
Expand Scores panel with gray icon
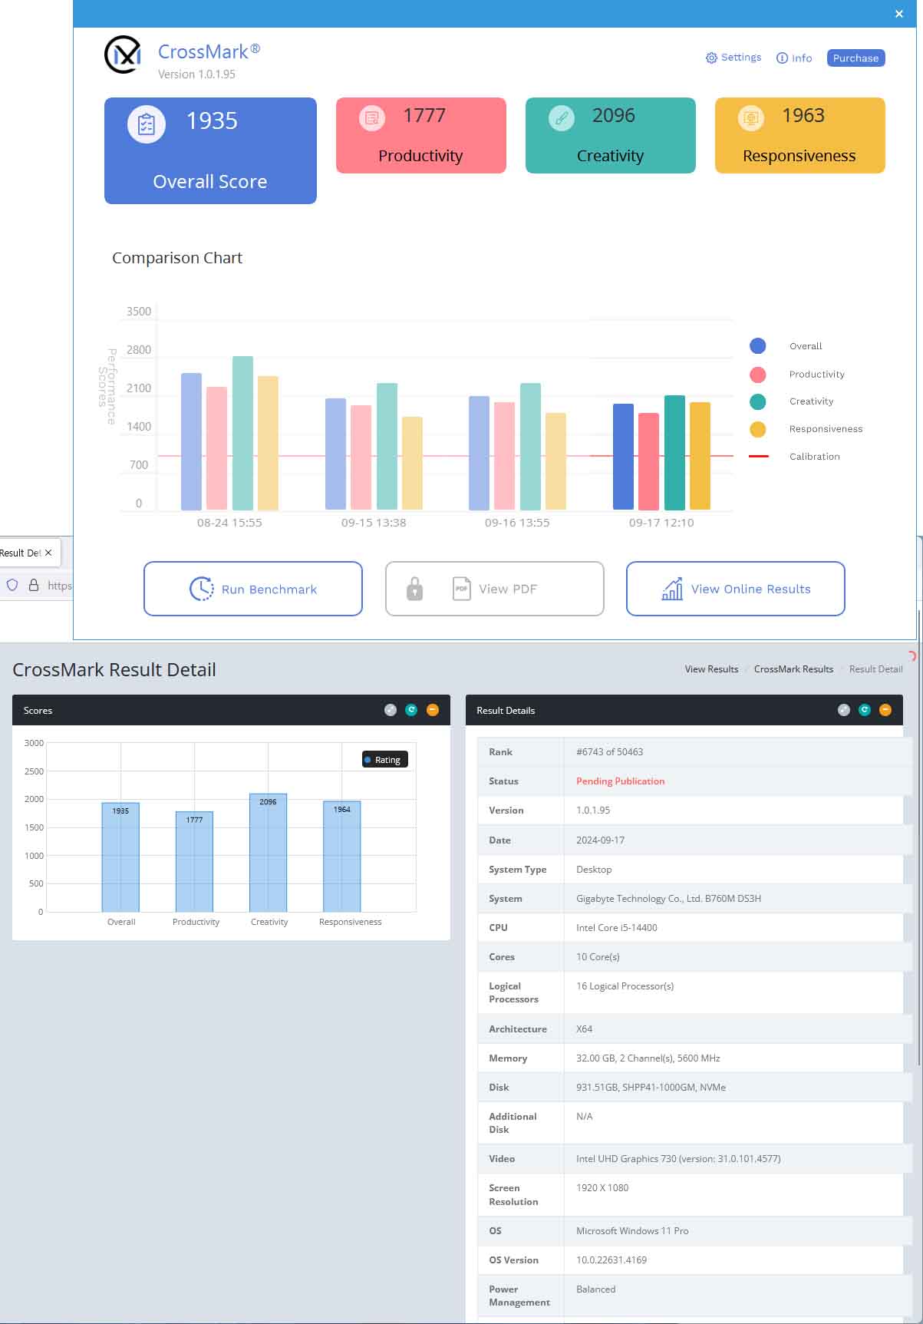[391, 710]
